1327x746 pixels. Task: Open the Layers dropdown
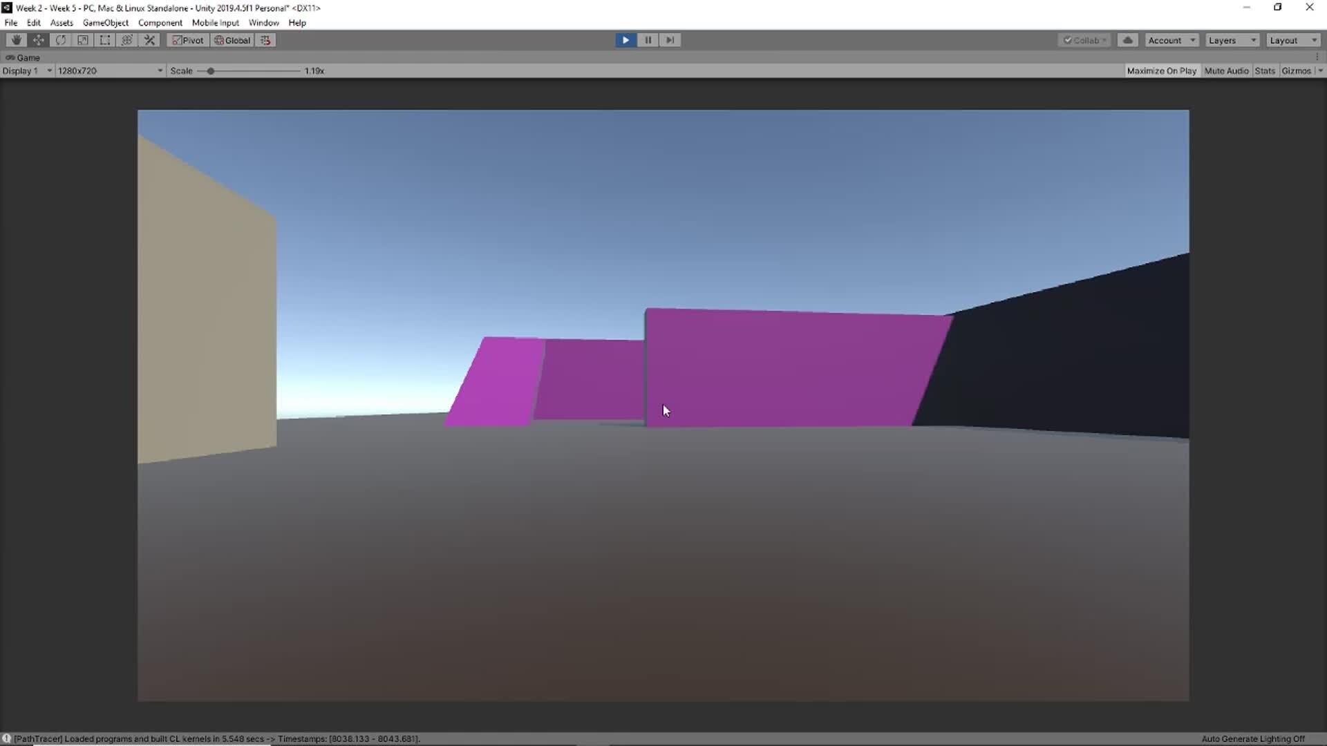pos(1232,40)
